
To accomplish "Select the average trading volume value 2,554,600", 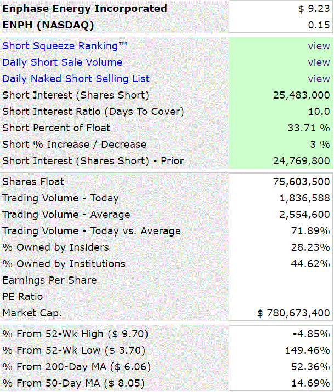I will click(x=303, y=215).
